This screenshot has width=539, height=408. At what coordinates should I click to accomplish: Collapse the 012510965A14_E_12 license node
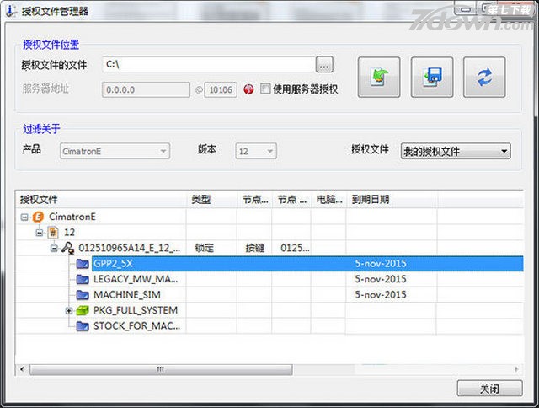tap(54, 248)
